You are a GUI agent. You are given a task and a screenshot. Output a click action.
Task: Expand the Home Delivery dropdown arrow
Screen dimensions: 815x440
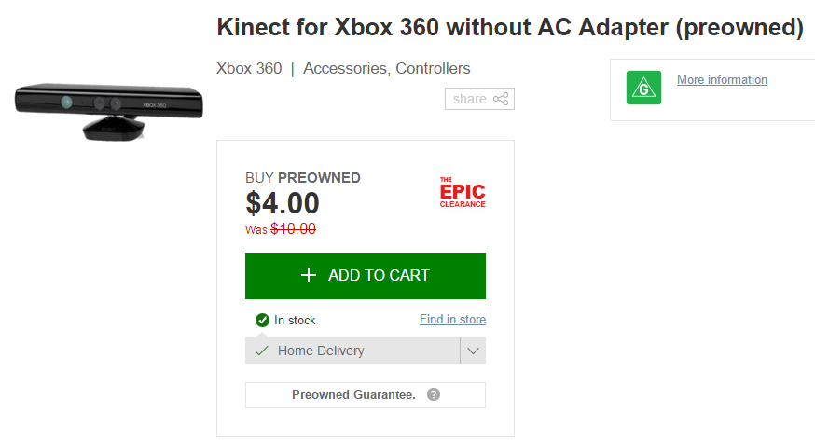(473, 351)
